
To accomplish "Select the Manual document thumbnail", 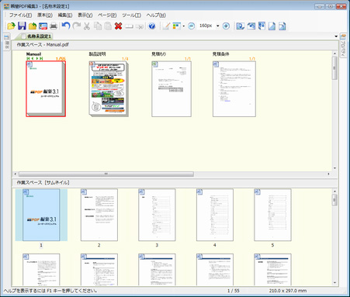I will point(46,89).
